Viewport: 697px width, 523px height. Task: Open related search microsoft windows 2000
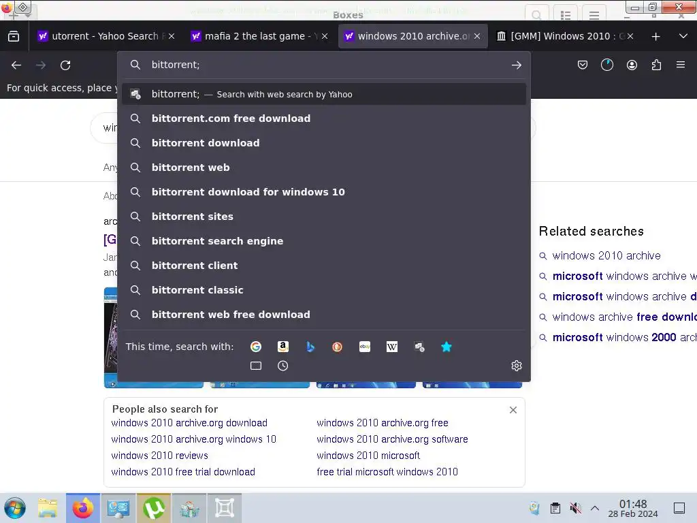[624, 338]
